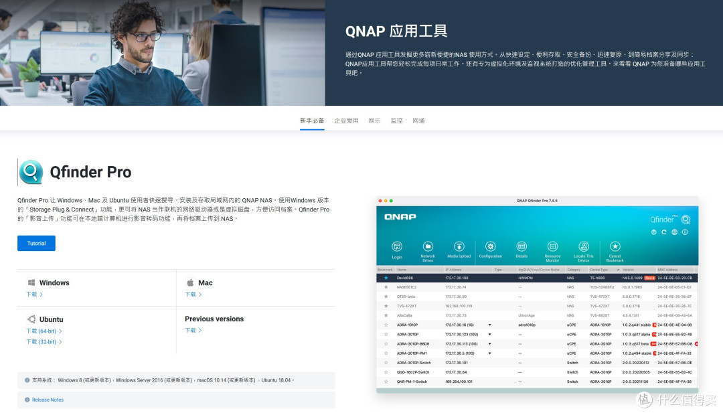Viewport: 723px width, 415px height.
Task: Click the Qfinder Pro magnifier logo icon
Action: [31, 172]
